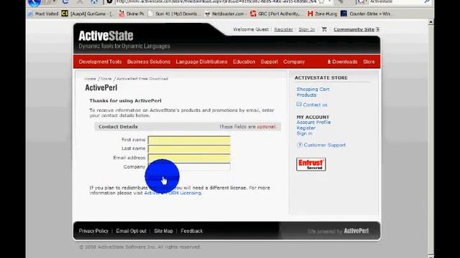Open the [AuspA] GunGame bookmark
The width and height of the screenshot is (460, 258).
click(87, 14)
